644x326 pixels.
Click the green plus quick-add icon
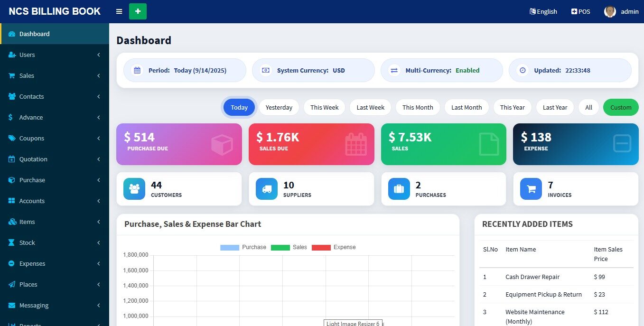click(138, 11)
